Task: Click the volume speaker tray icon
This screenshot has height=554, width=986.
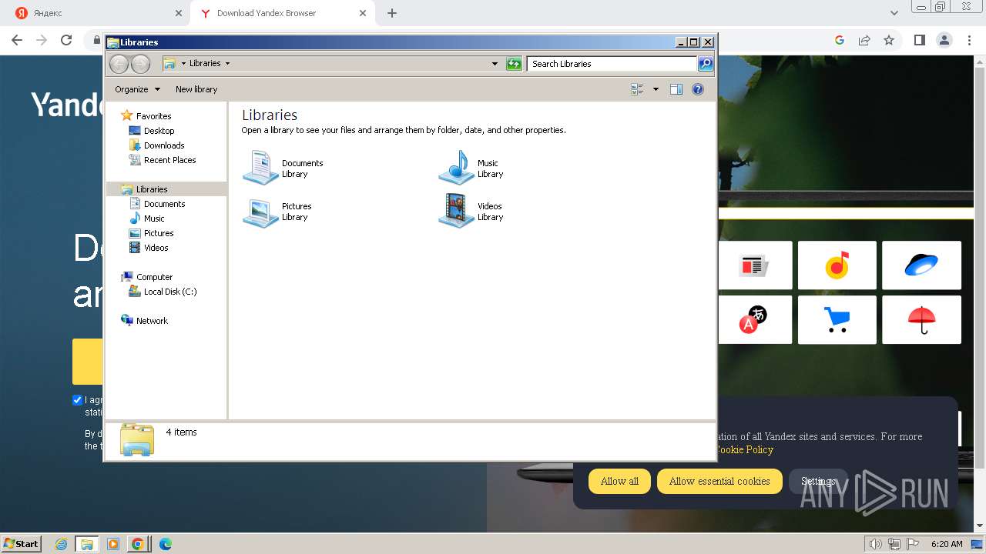Action: point(876,544)
